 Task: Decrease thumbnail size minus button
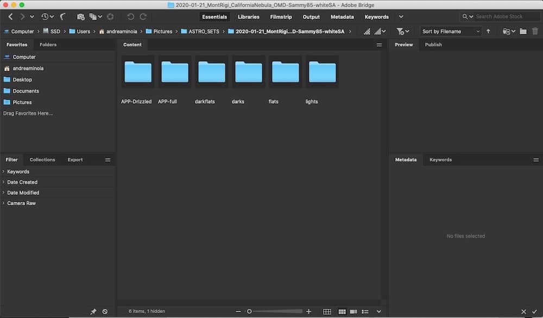click(x=238, y=311)
